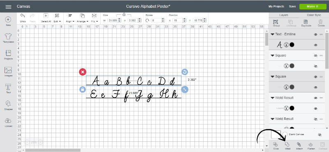Image resolution: width=329 pixels, height=152 pixels.
Task: Click Select All in toolbar
Action: 46,18
